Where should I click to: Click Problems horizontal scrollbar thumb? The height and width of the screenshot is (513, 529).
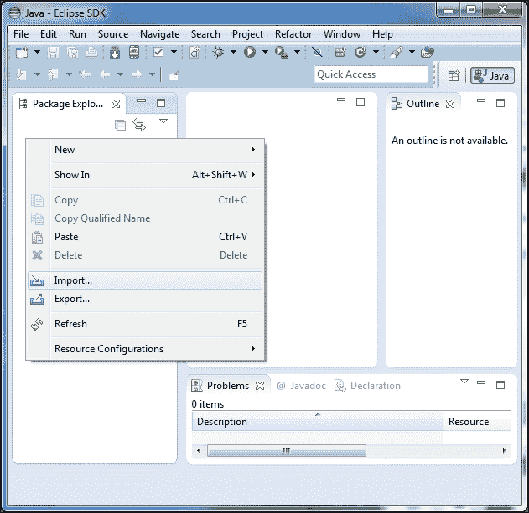tap(287, 450)
